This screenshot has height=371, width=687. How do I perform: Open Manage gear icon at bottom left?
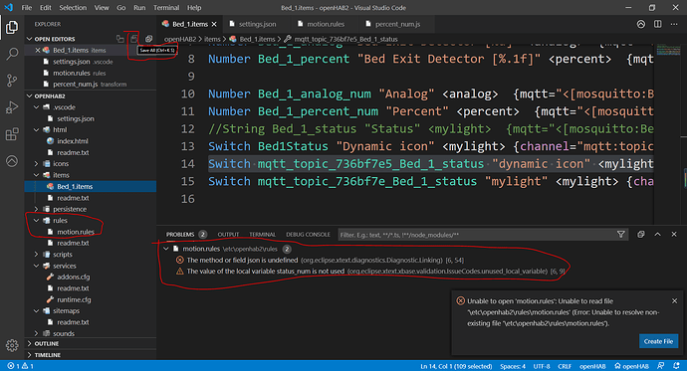pos(12,345)
